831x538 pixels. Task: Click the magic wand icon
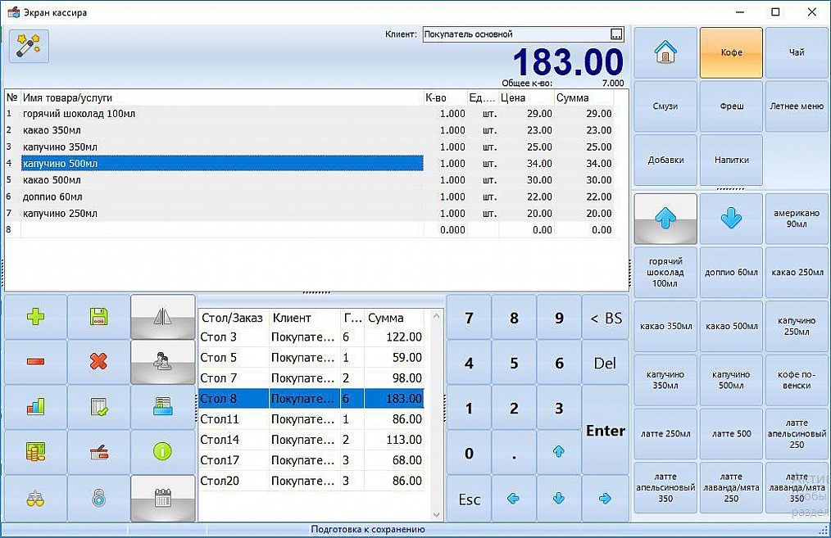coord(30,46)
